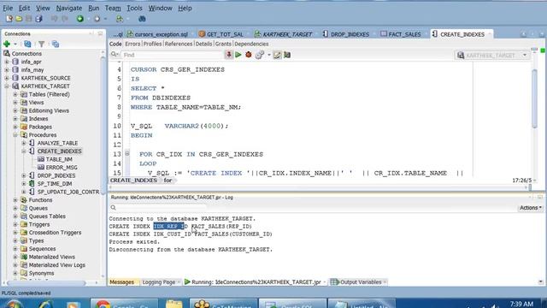Click CREATE_INDEXES breadcrumb below the editor
547x308 pixels.
click(x=133, y=181)
